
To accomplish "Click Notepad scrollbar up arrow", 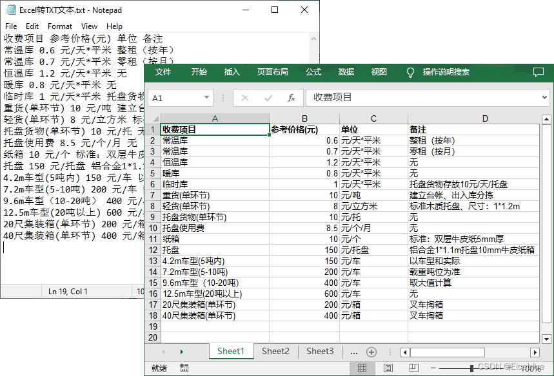I will [x=313, y=39].
